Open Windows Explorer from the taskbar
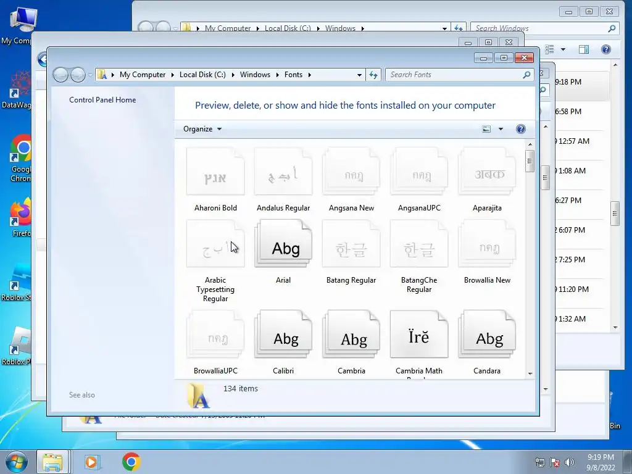 tap(52, 462)
